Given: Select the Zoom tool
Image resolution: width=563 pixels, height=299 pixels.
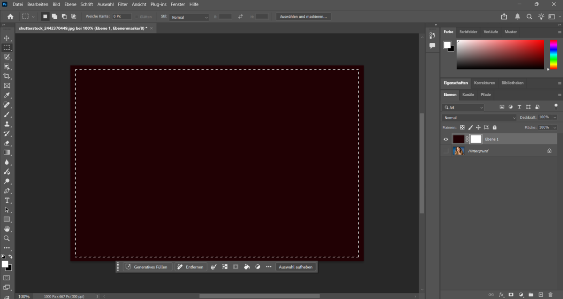Looking at the screenshot, I should point(7,238).
